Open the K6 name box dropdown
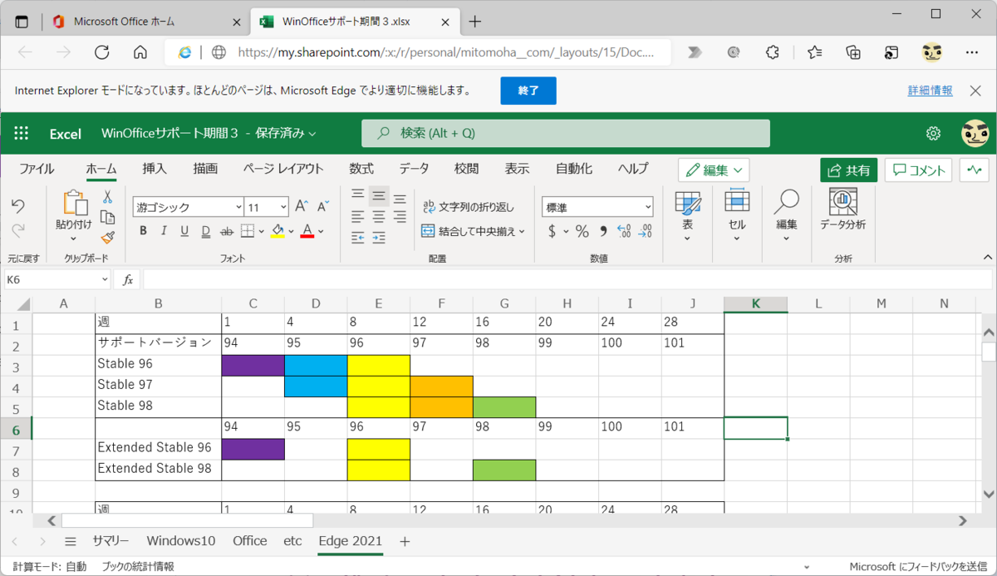 tap(104, 280)
